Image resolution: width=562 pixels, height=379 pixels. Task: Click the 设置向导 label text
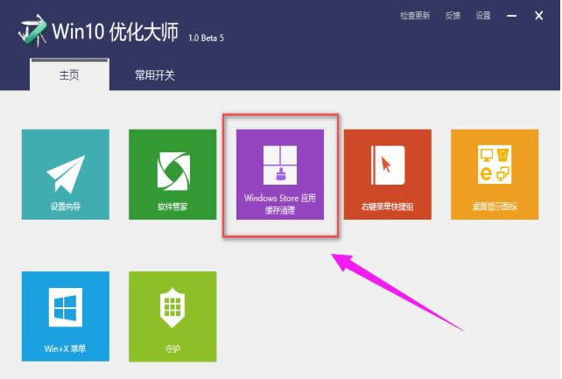(x=66, y=207)
